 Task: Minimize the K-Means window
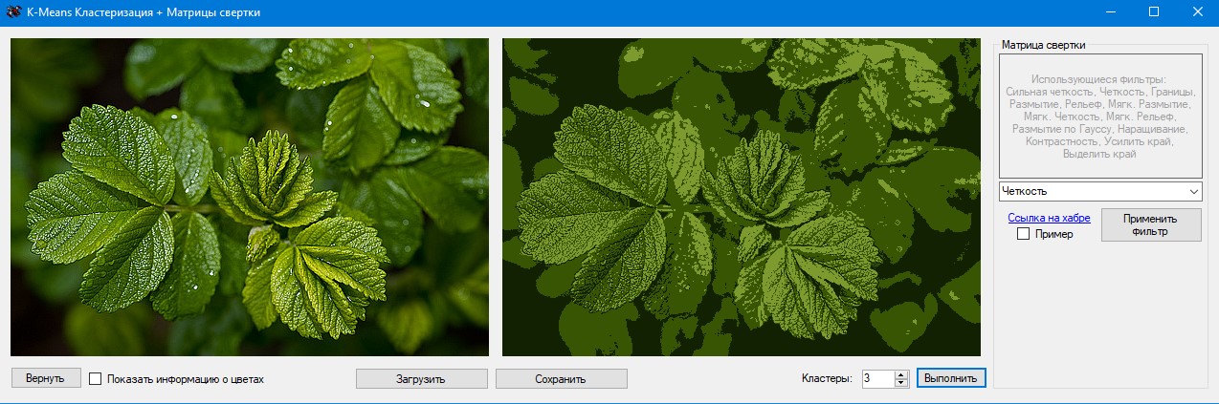click(x=1110, y=12)
